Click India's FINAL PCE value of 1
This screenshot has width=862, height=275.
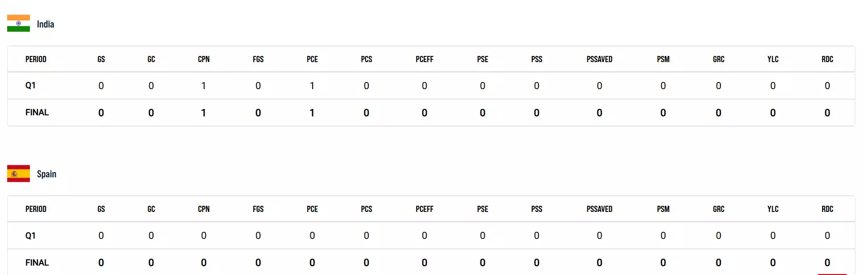pyautogui.click(x=312, y=113)
